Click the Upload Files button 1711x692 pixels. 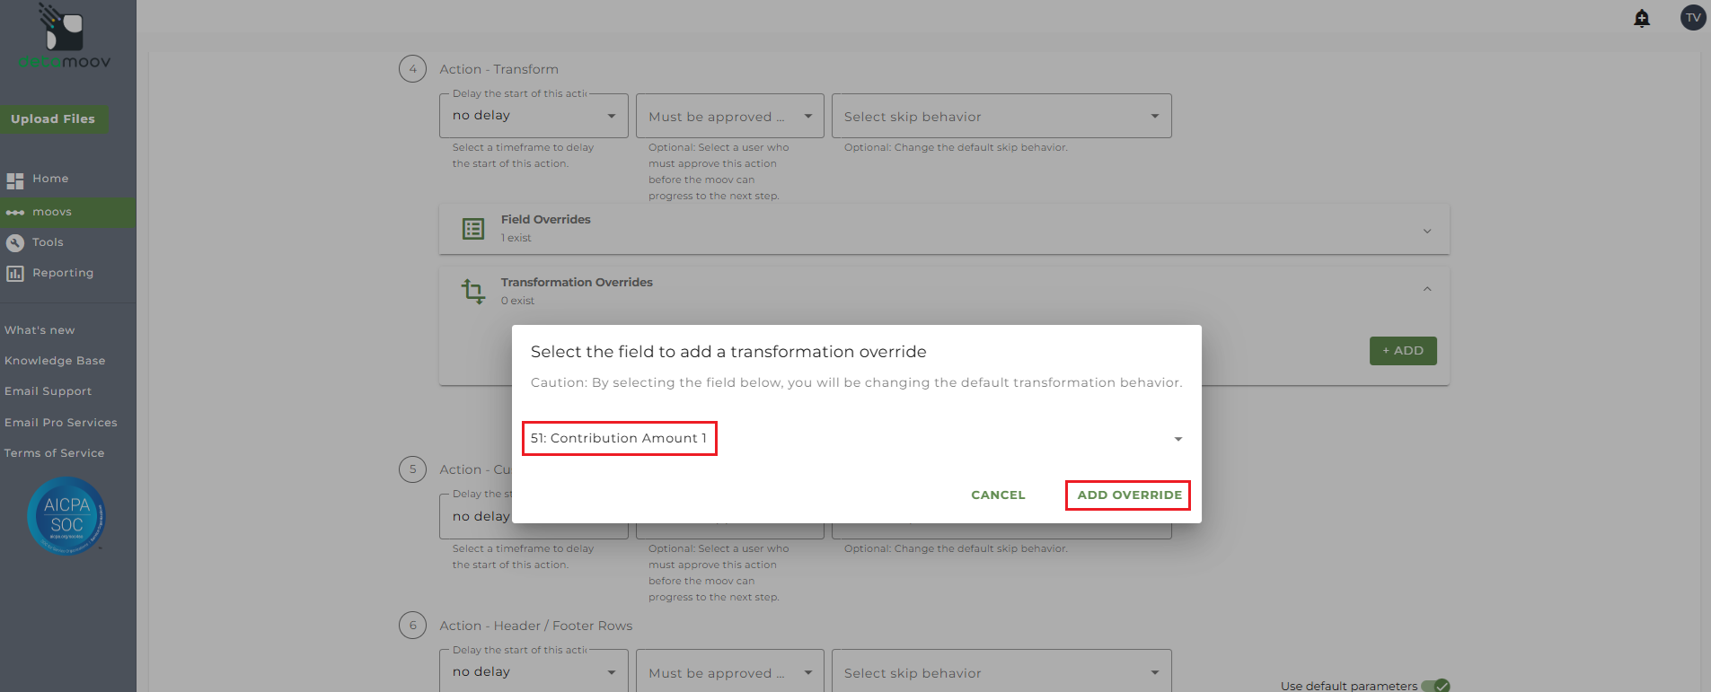(x=53, y=119)
